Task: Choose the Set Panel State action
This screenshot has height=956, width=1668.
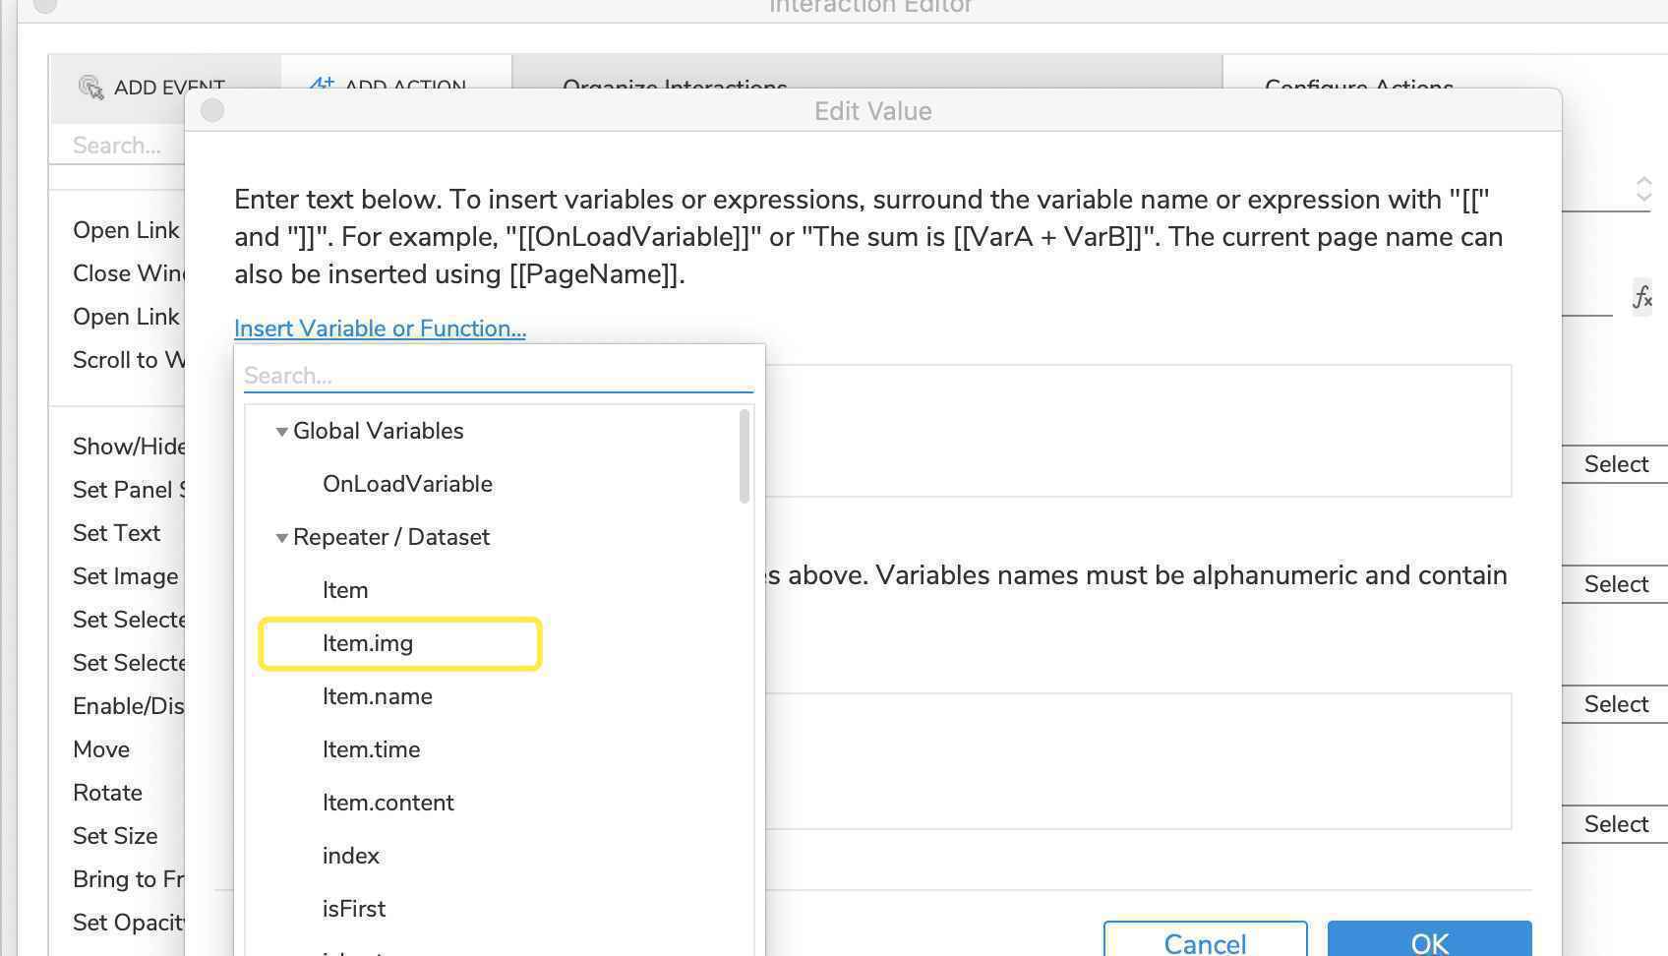Action: 129,490
